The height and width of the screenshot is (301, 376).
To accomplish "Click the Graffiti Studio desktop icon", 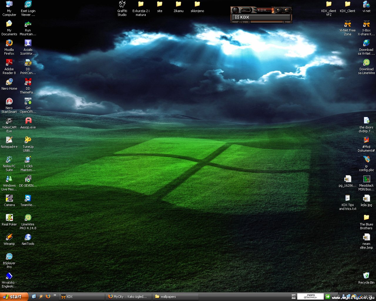I will (x=122, y=8).
